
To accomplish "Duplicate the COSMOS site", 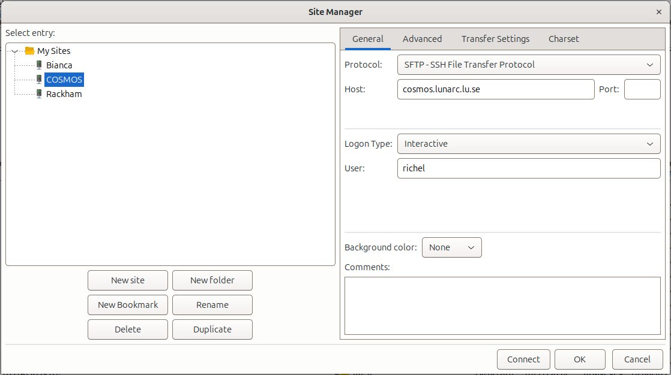I will pyautogui.click(x=212, y=329).
